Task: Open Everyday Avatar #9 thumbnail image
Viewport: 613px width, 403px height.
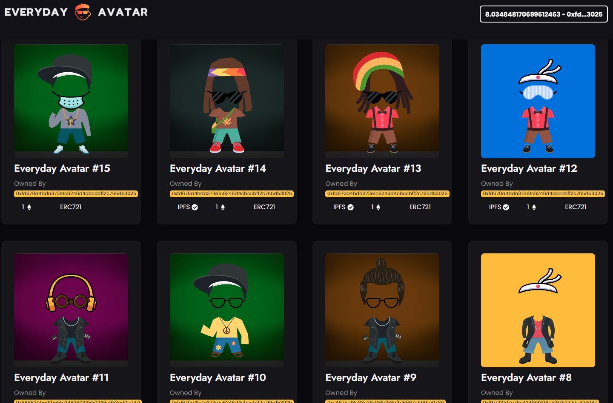Action: click(x=382, y=310)
